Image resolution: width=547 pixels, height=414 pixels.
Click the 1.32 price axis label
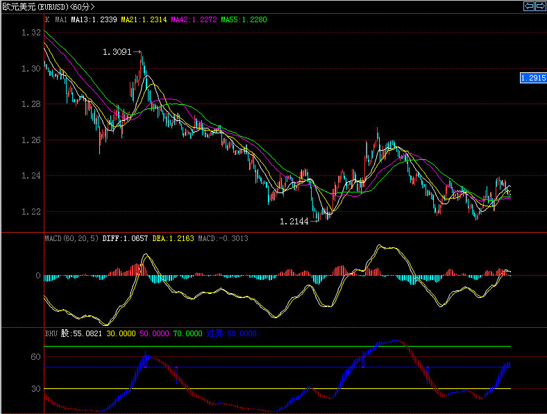pos(31,33)
